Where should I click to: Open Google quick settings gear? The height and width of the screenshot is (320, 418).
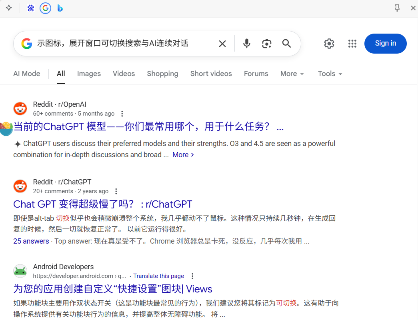pyautogui.click(x=329, y=44)
